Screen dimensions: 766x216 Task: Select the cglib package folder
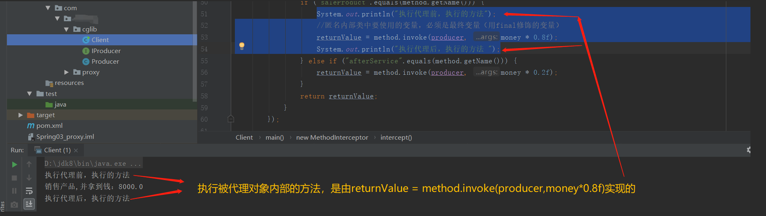tap(89, 29)
